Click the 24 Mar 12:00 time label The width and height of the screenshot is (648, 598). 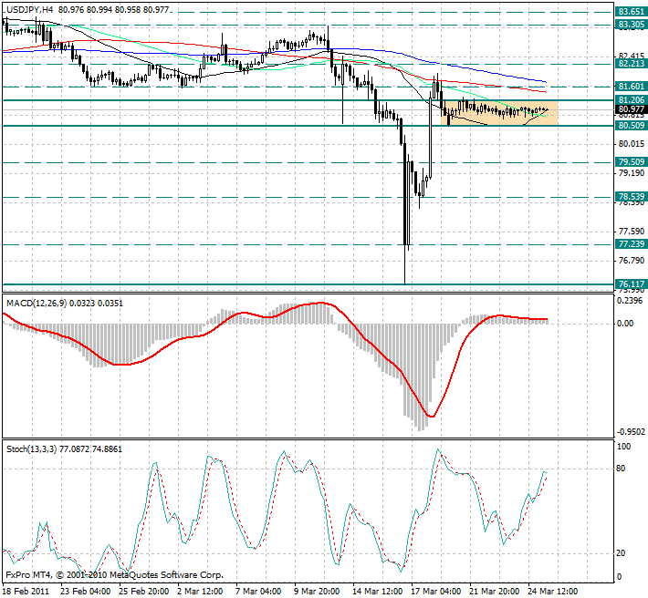click(554, 592)
